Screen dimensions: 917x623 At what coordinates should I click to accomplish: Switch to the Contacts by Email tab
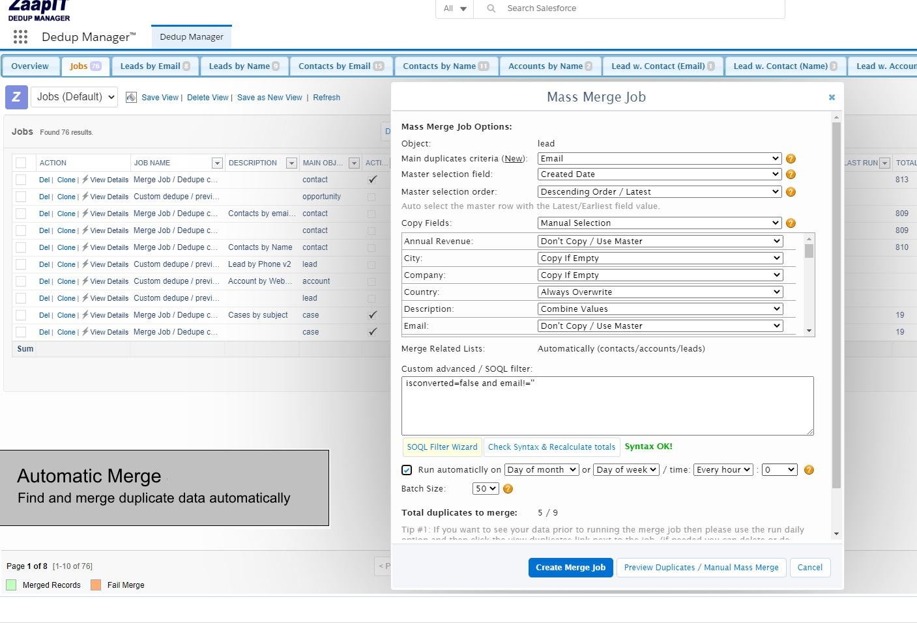(341, 66)
